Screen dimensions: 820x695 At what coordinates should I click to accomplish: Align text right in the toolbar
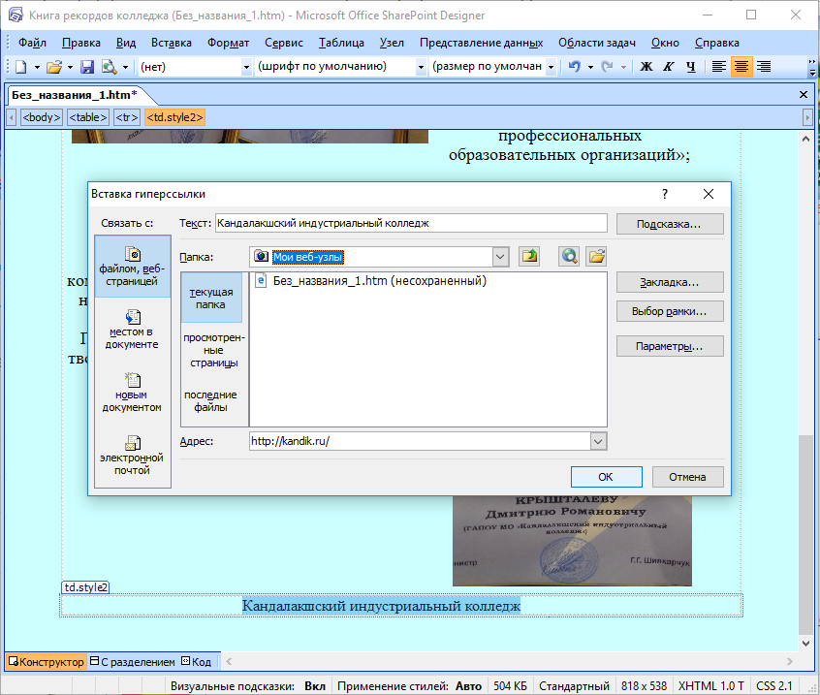(x=764, y=67)
